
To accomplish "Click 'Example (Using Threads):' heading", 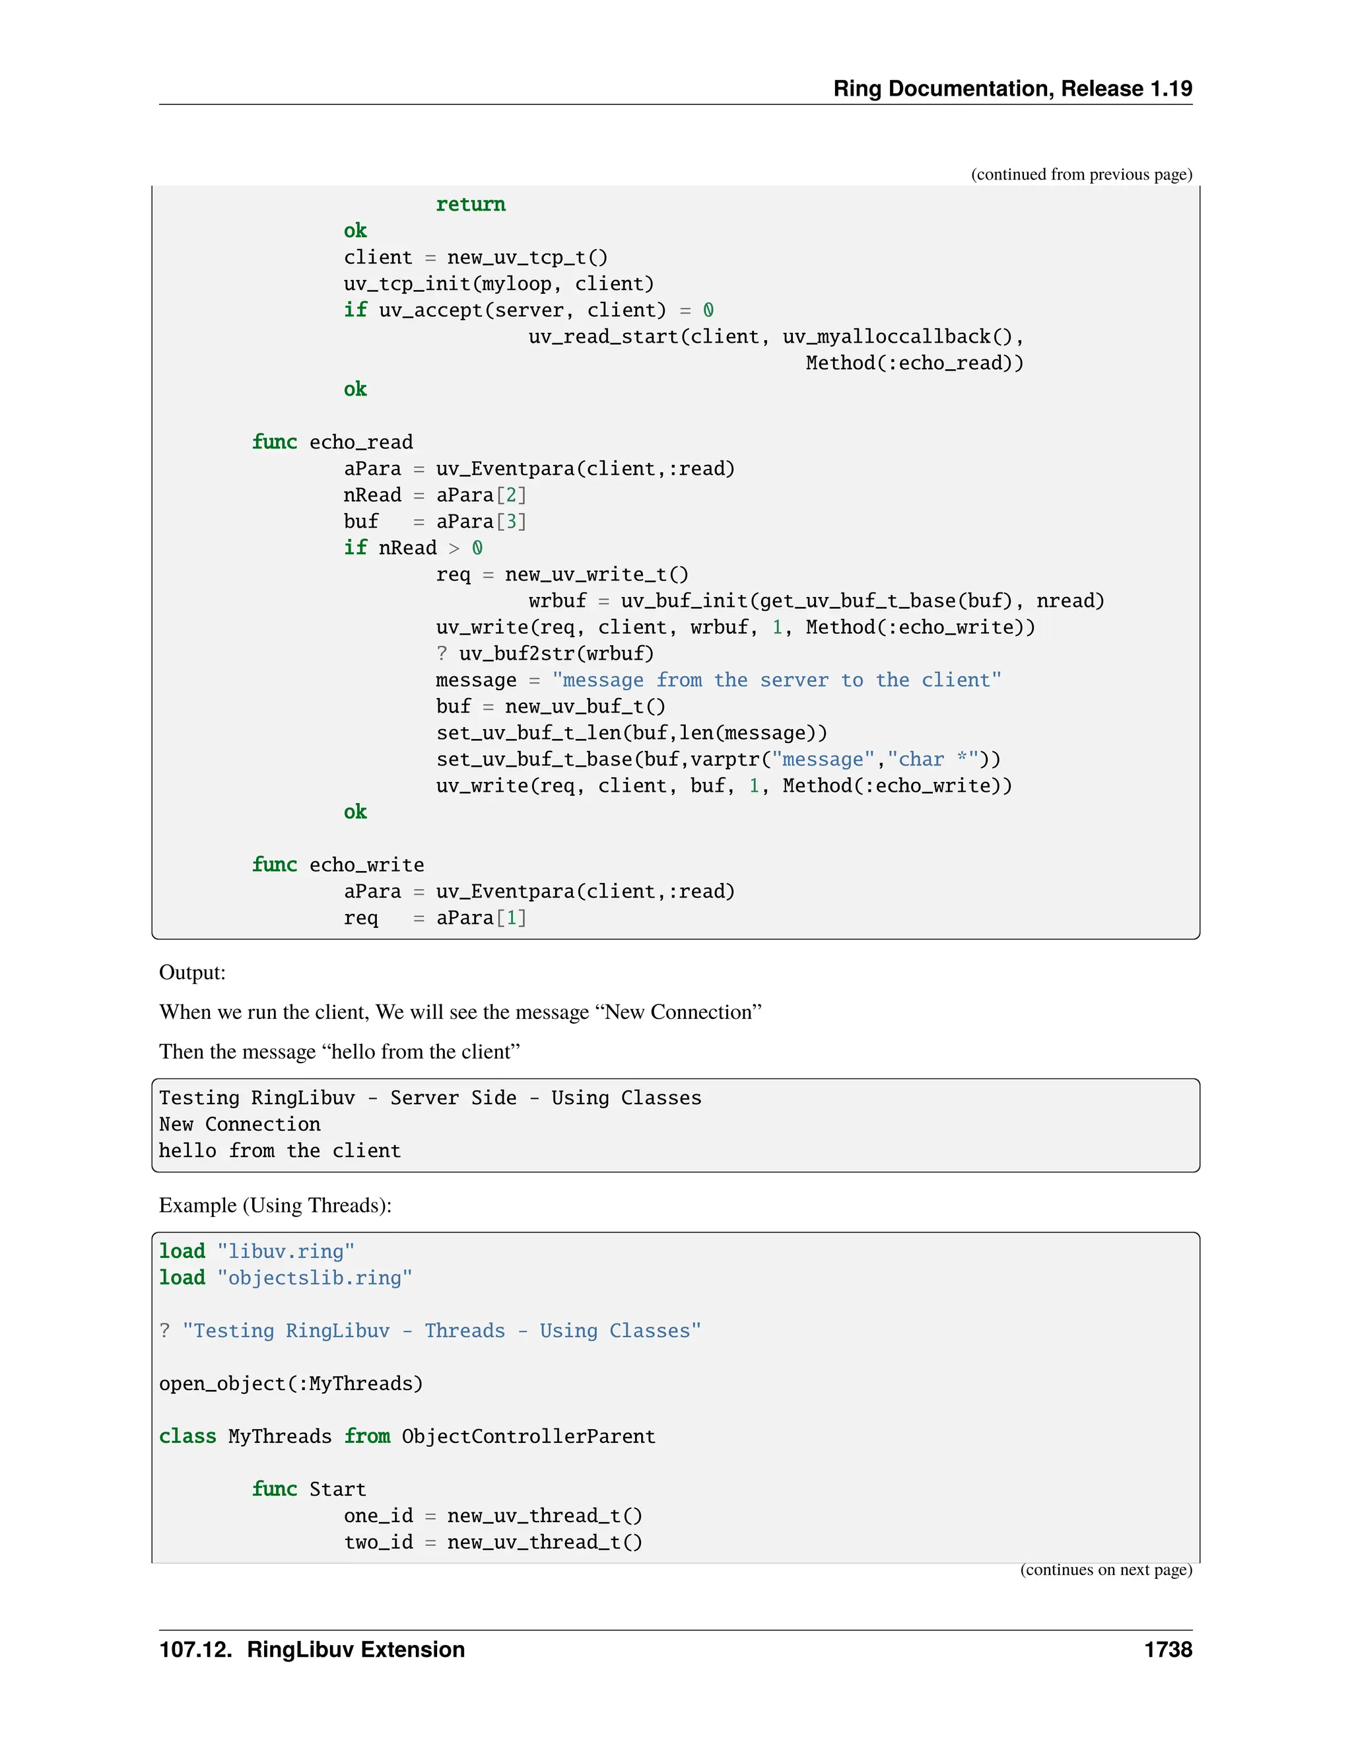I will click(x=275, y=1206).
